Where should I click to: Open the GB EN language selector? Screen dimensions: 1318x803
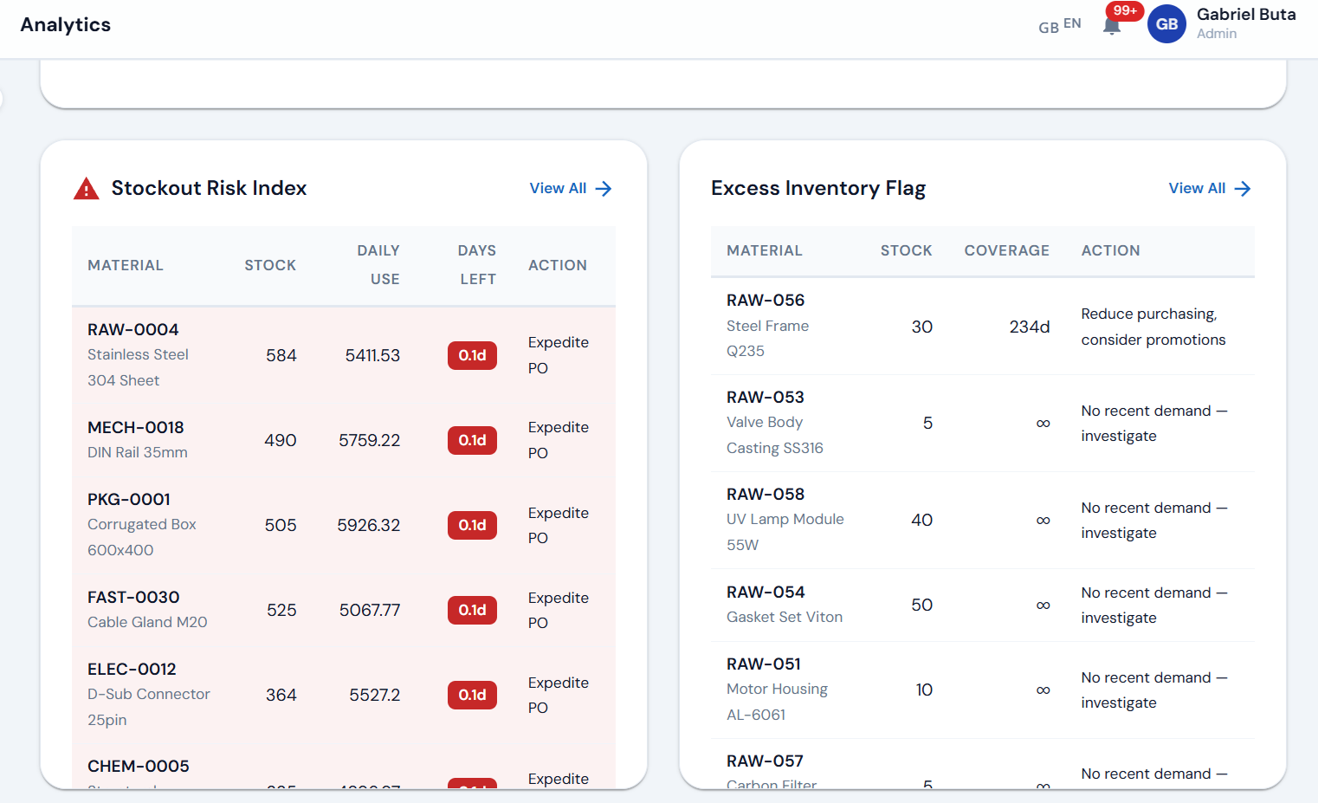(1058, 25)
